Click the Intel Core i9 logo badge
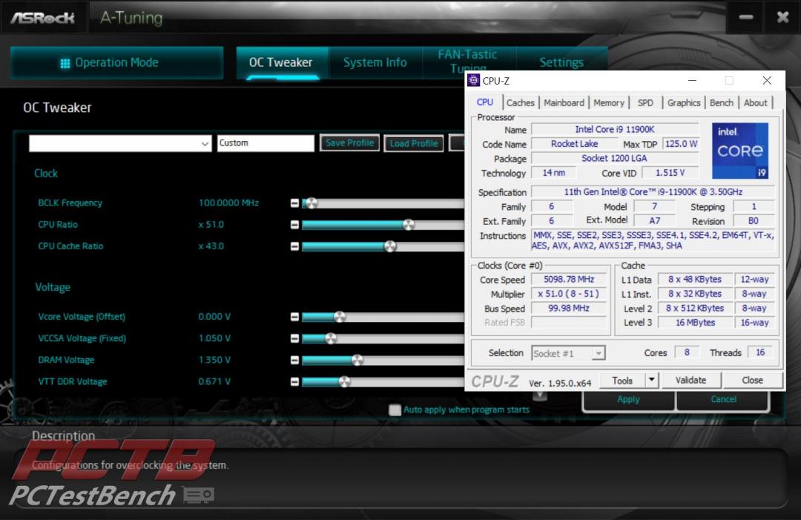 tap(739, 151)
